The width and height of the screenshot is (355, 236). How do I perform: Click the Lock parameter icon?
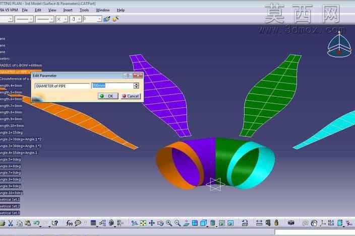pos(111,223)
